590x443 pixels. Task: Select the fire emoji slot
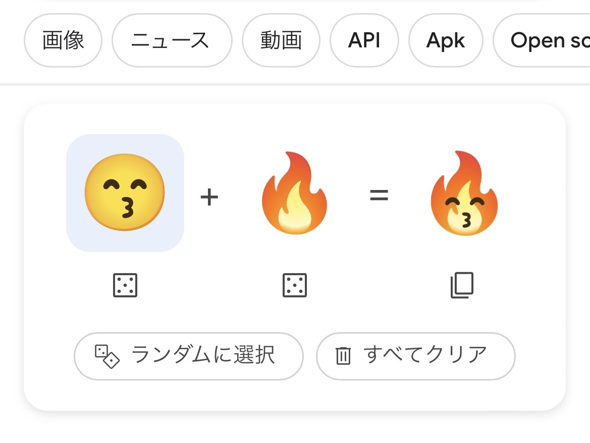click(x=294, y=193)
